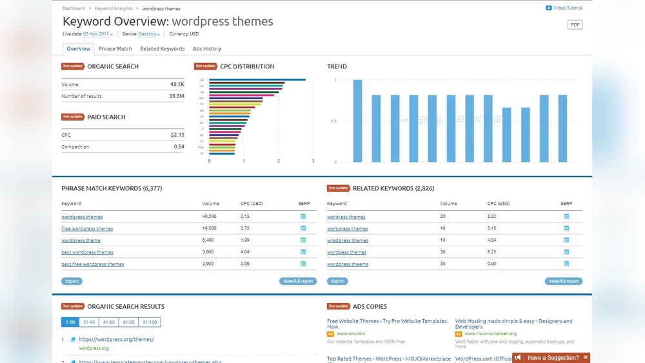Open SERP icon for 'wordpess themes' row
This screenshot has width=645, height=363.
[x=566, y=252]
